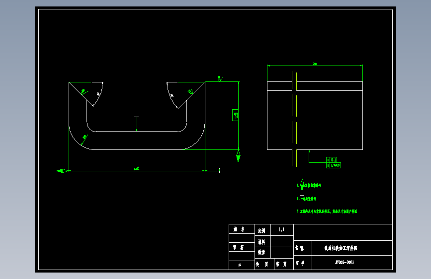The height and width of the screenshot is (279, 431).
Task: Click the 图号 label cell
Action: [x=303, y=263]
